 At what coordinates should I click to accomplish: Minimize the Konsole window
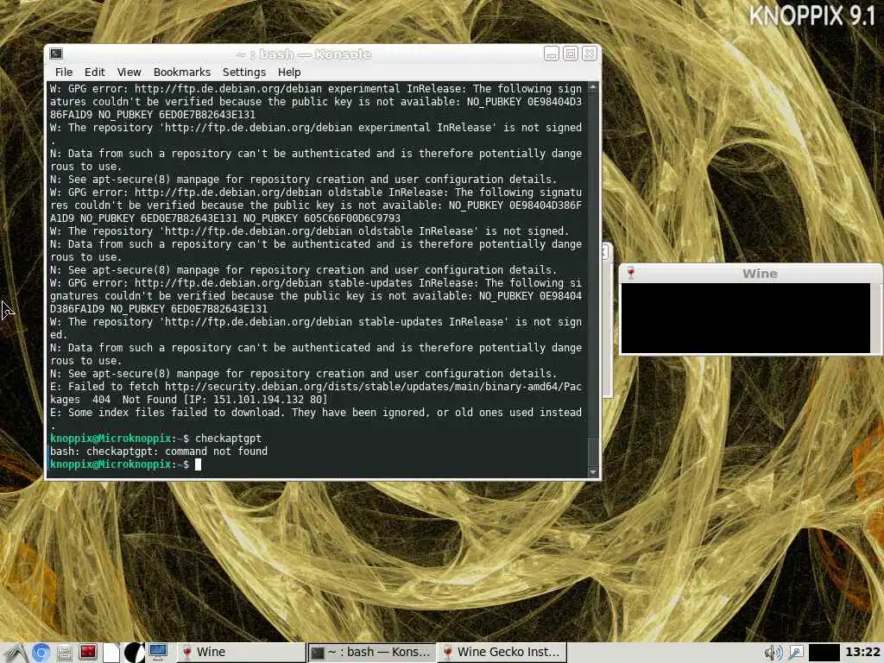click(552, 54)
